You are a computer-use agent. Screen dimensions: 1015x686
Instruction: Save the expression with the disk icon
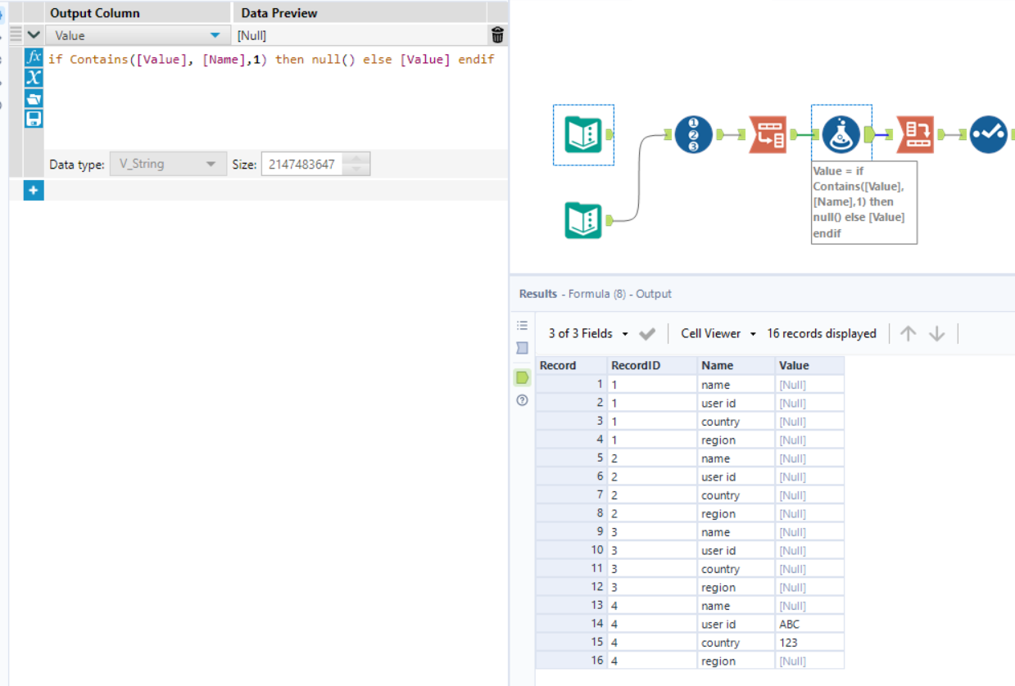click(x=34, y=119)
